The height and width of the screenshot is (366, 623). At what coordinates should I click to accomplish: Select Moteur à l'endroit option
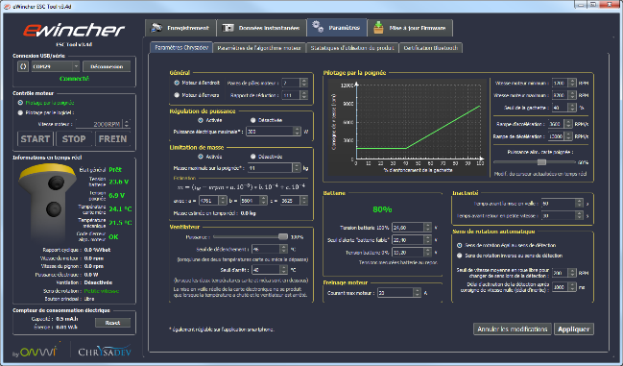[x=177, y=83]
